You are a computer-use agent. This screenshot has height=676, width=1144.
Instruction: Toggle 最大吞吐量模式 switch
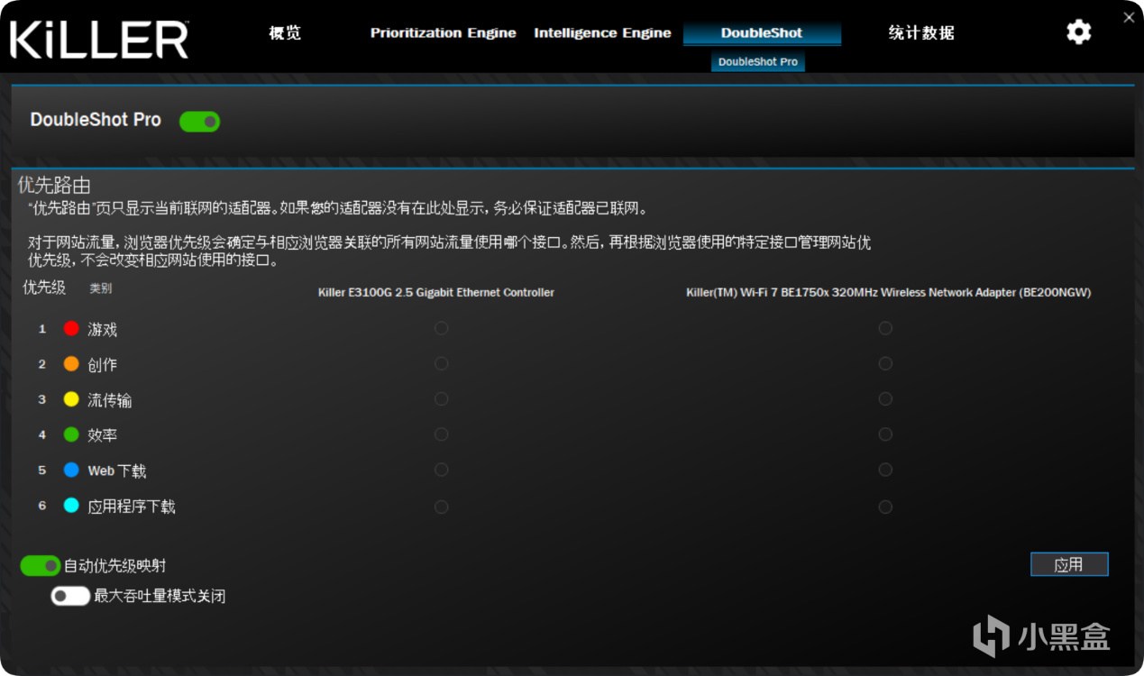pyautogui.click(x=70, y=596)
